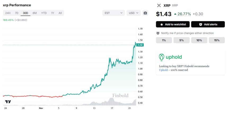Viewport: 228px width, 113px height.
Task: Click the XRP logo icon
Action: point(159,5)
